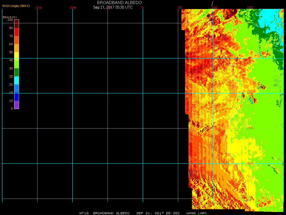Click the purple 0-10% legend swatch
This screenshot has height=215, width=286.
(16, 105)
